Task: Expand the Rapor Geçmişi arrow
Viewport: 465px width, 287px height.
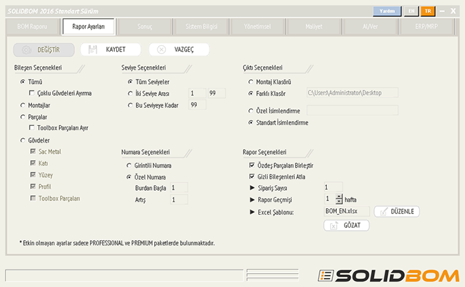Action: pyautogui.click(x=252, y=200)
